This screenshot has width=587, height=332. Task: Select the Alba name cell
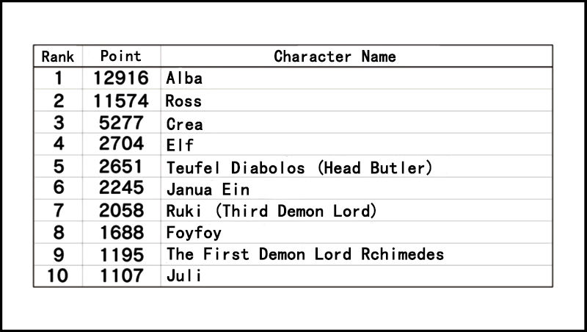tap(184, 79)
